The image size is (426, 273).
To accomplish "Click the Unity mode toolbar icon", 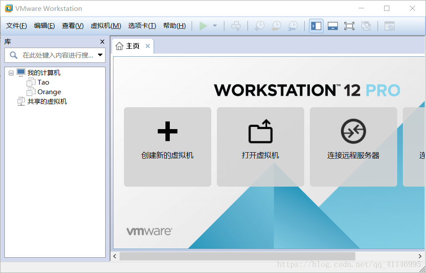I will pos(366,26).
